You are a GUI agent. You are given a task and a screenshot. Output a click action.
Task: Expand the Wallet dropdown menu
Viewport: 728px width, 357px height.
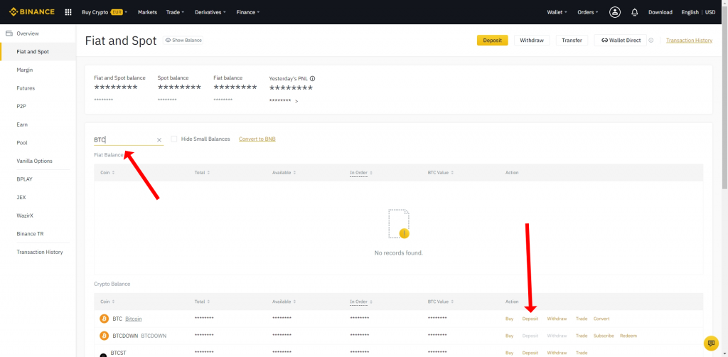[557, 12]
